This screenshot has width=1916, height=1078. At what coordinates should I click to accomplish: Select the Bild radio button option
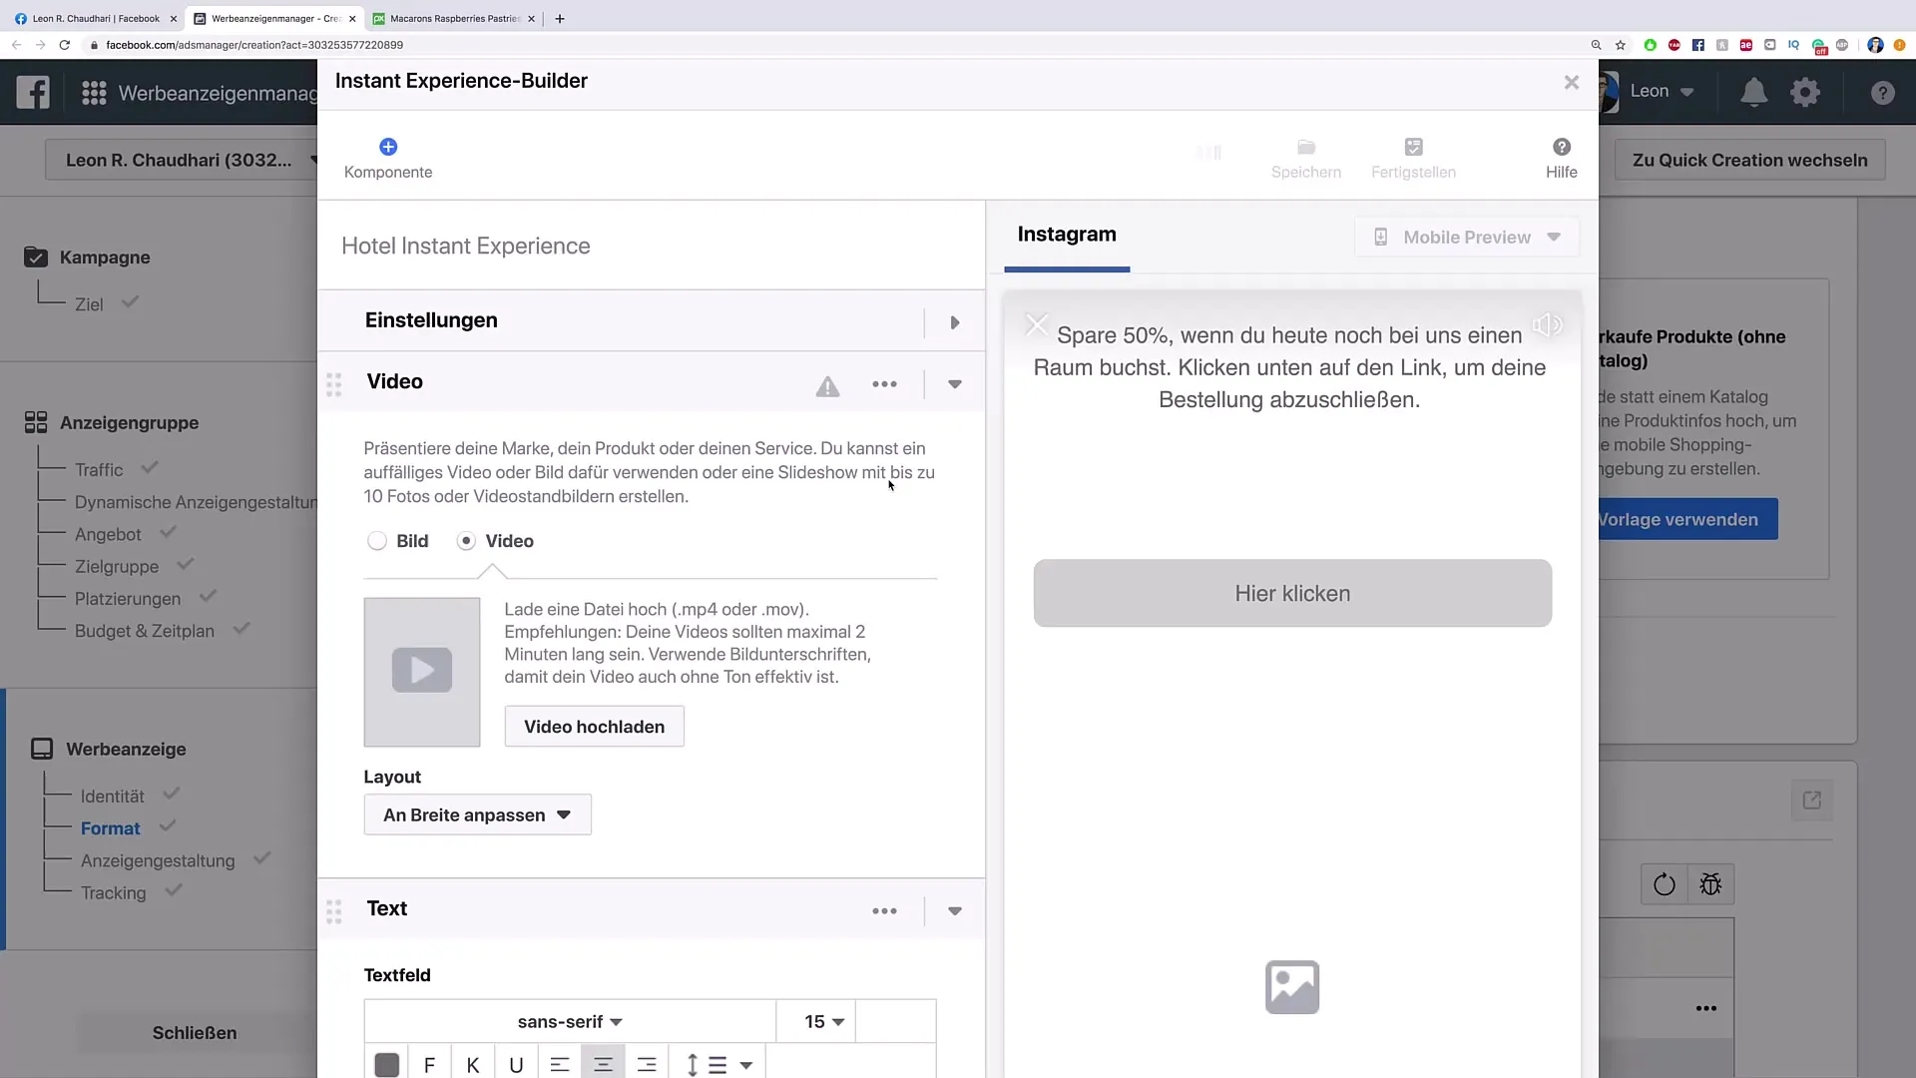[x=376, y=541]
